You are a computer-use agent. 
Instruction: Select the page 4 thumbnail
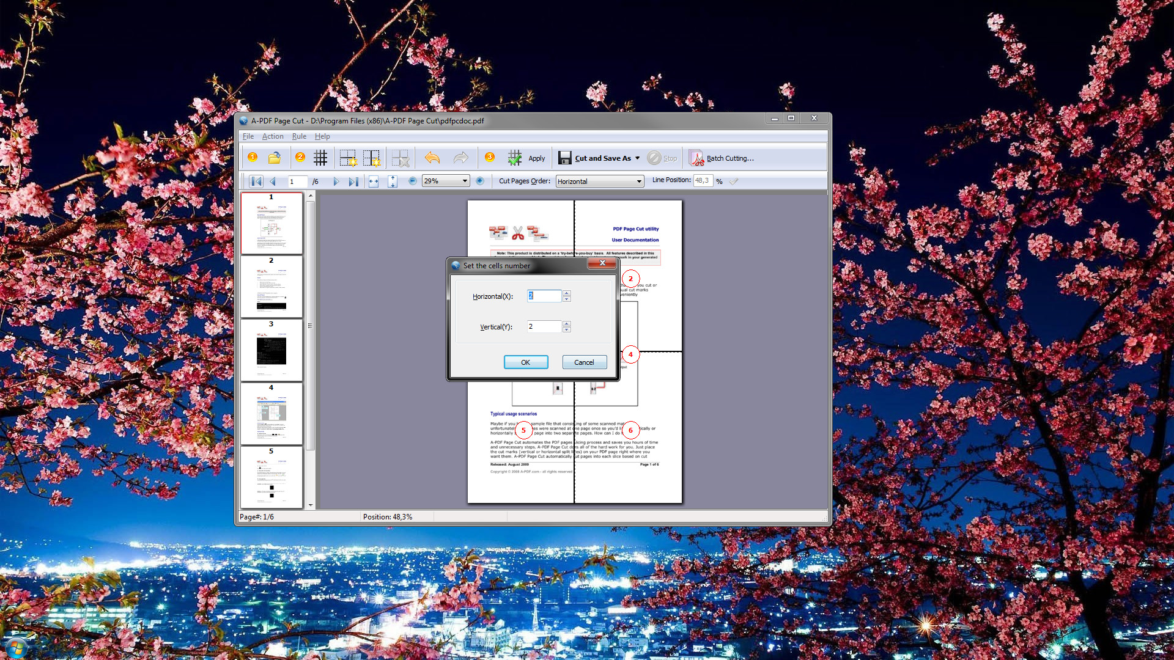pos(271,414)
